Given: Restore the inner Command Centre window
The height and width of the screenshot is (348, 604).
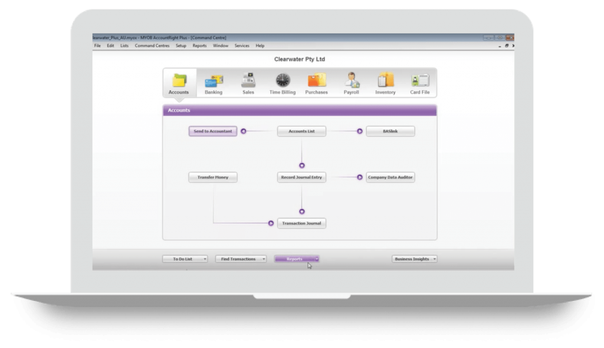Looking at the screenshot, I should [507, 46].
